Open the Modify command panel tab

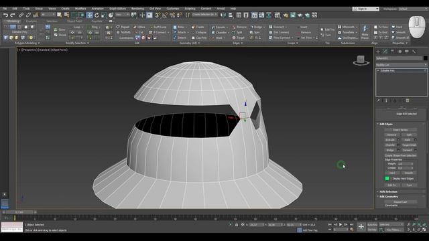coord(385,52)
